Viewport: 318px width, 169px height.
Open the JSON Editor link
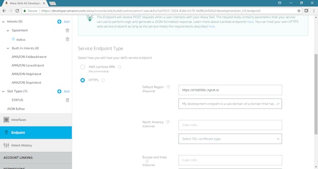coord(16,109)
